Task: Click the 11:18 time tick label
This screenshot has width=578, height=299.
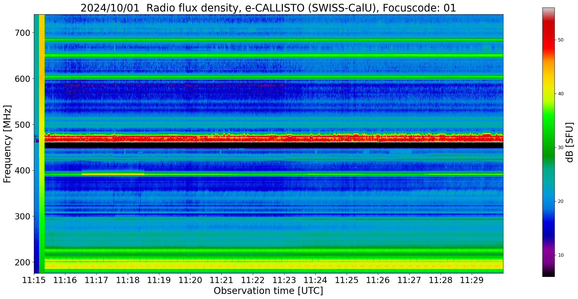Action: [x=128, y=281]
